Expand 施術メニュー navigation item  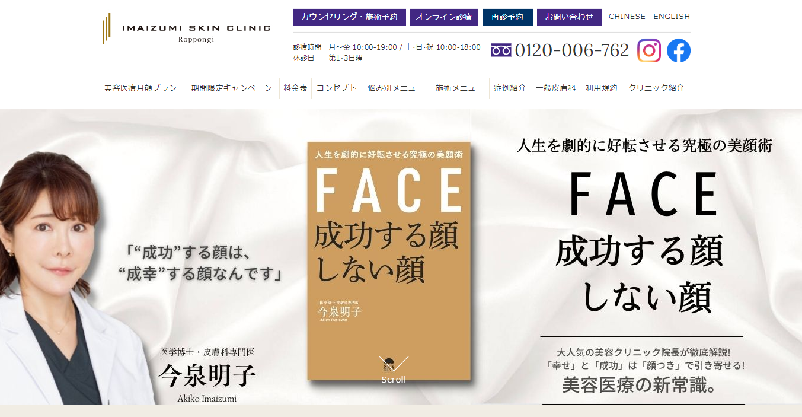[x=459, y=88]
